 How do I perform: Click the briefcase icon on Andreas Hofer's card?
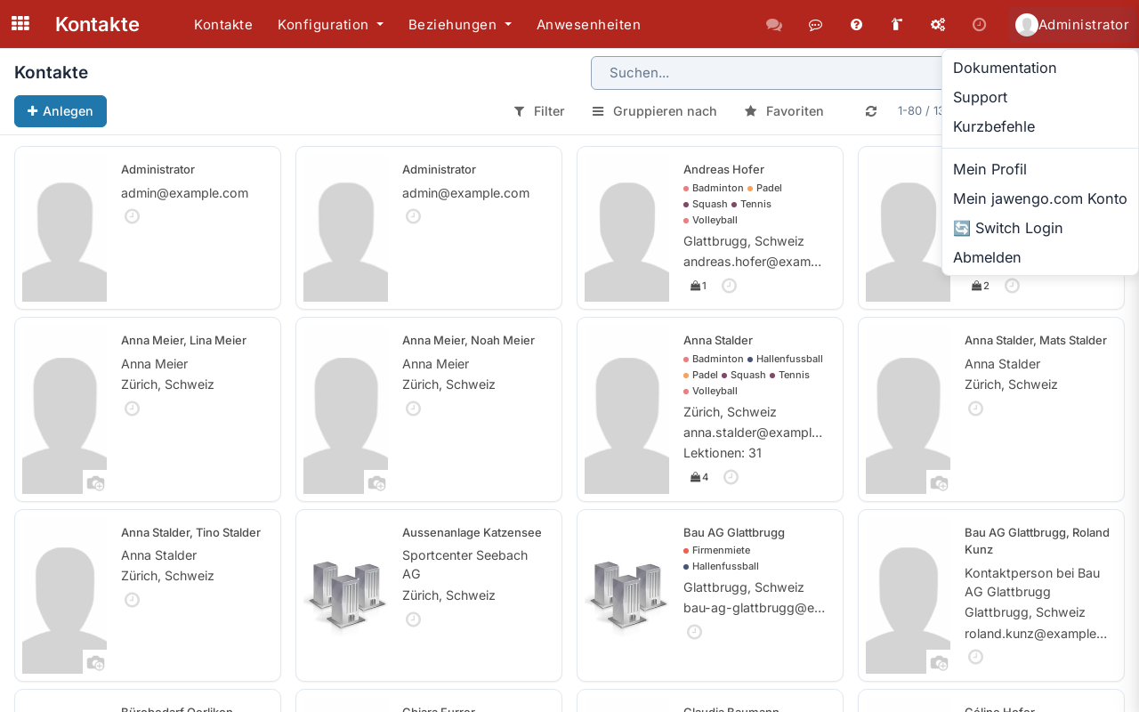pyautogui.click(x=698, y=286)
